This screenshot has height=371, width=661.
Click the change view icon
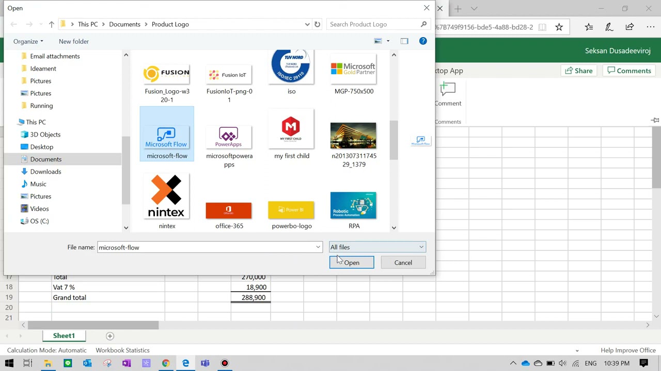coord(378,41)
